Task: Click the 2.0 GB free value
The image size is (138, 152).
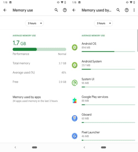Action: 62,82
